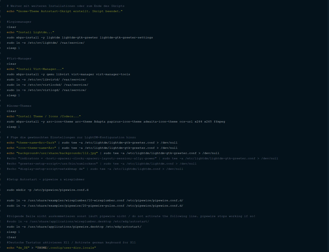Click the libvirtd service symlink line
This screenshot has height=252, width=329.
[x=46, y=80]
